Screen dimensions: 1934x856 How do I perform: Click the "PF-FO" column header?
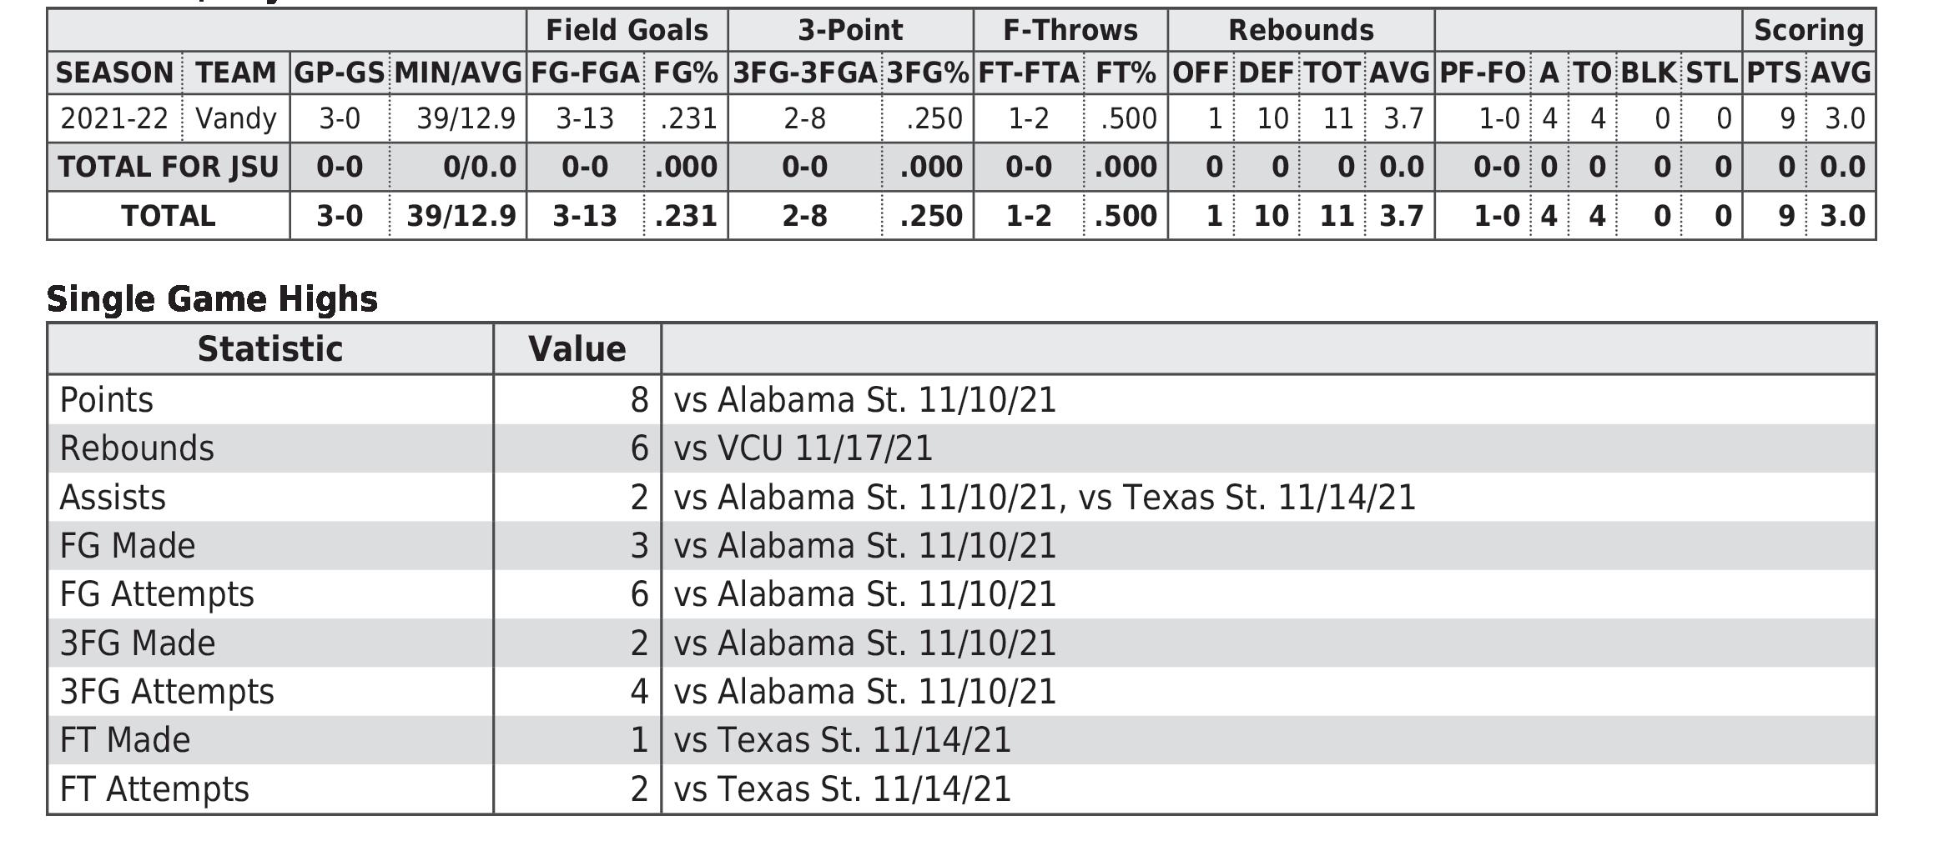[1483, 73]
